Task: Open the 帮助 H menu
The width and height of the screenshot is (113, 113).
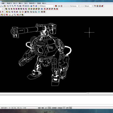Action: [44, 3]
